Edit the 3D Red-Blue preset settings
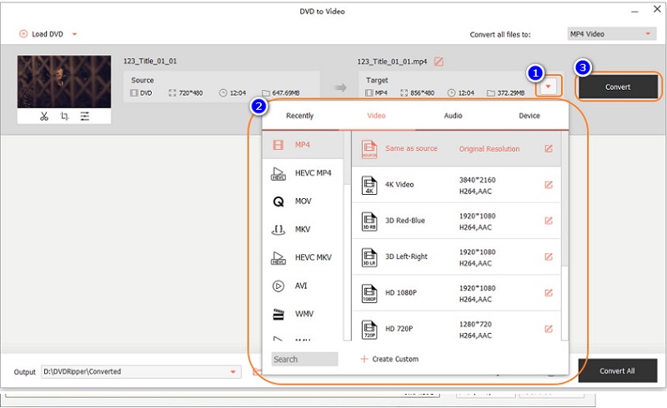 (x=548, y=221)
